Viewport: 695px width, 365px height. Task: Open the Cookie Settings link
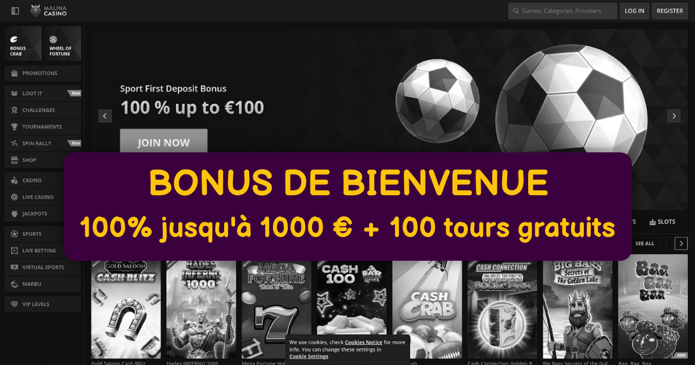tap(309, 356)
